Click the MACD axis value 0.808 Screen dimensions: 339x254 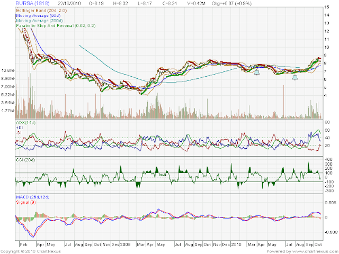tap(331, 203)
